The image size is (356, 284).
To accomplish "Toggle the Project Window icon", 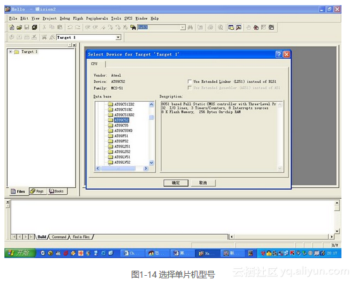I will pyautogui.click(x=231, y=27).
